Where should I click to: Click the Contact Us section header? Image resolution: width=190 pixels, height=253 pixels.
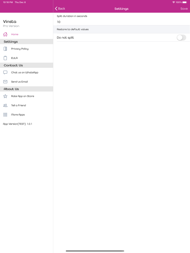27,65
